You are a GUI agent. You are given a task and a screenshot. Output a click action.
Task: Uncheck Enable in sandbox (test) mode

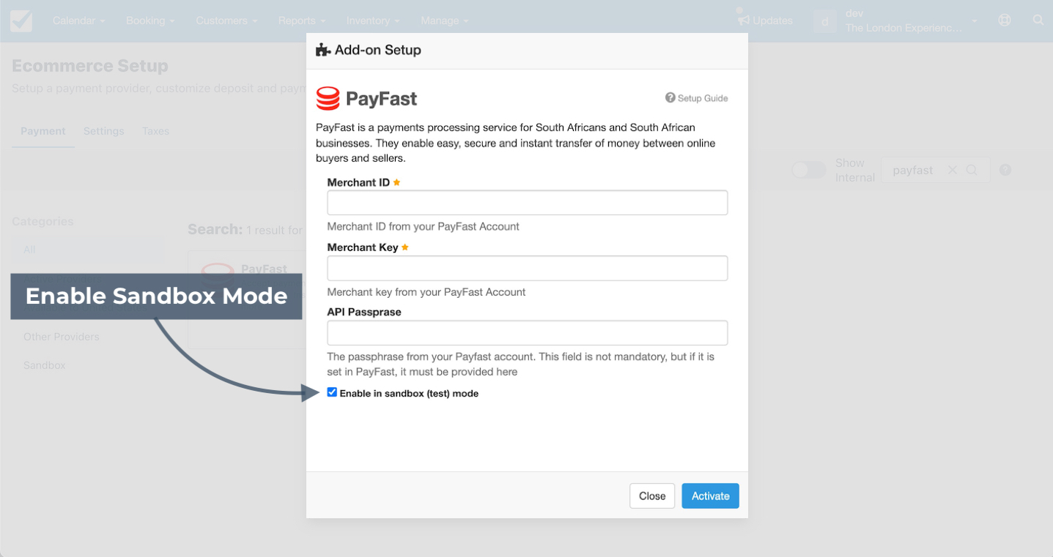coord(332,392)
